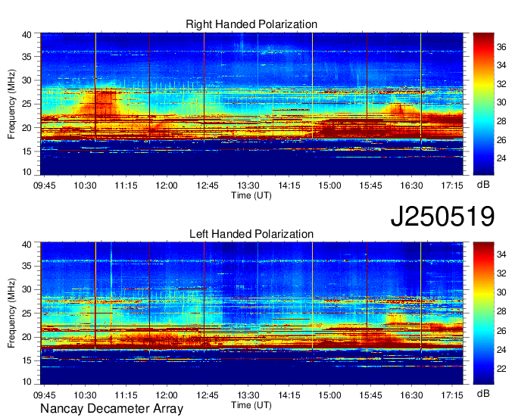Click "36" on Right Handed dB scale
Viewport: 515px width, 418px height.
[501, 47]
